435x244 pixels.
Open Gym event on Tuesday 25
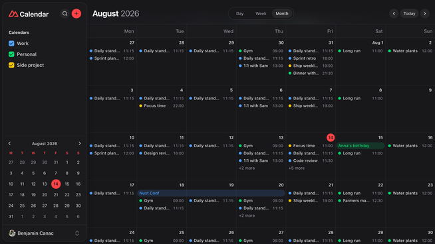pos(162,241)
